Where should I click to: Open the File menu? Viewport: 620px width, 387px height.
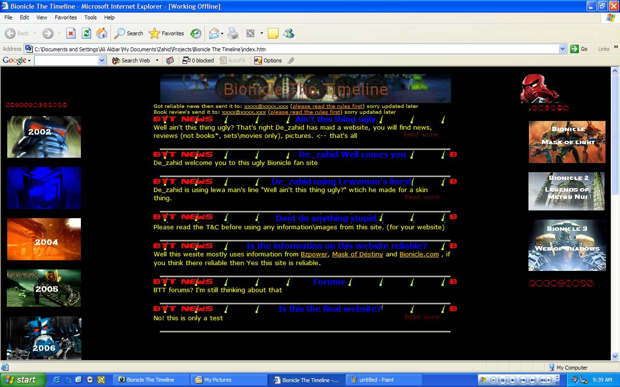click(x=8, y=17)
